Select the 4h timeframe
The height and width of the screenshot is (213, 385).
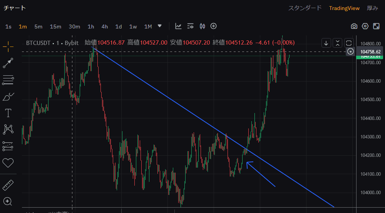pyautogui.click(x=105, y=27)
